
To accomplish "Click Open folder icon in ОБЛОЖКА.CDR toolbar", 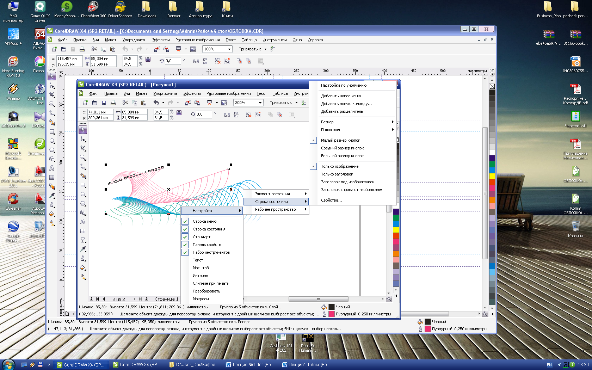I will tap(63, 49).
